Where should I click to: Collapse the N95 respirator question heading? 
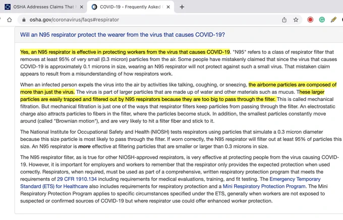click(x=123, y=35)
